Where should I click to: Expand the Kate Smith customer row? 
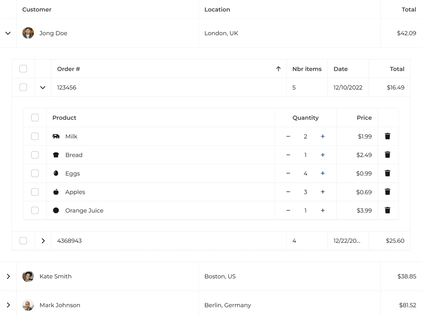(8, 276)
